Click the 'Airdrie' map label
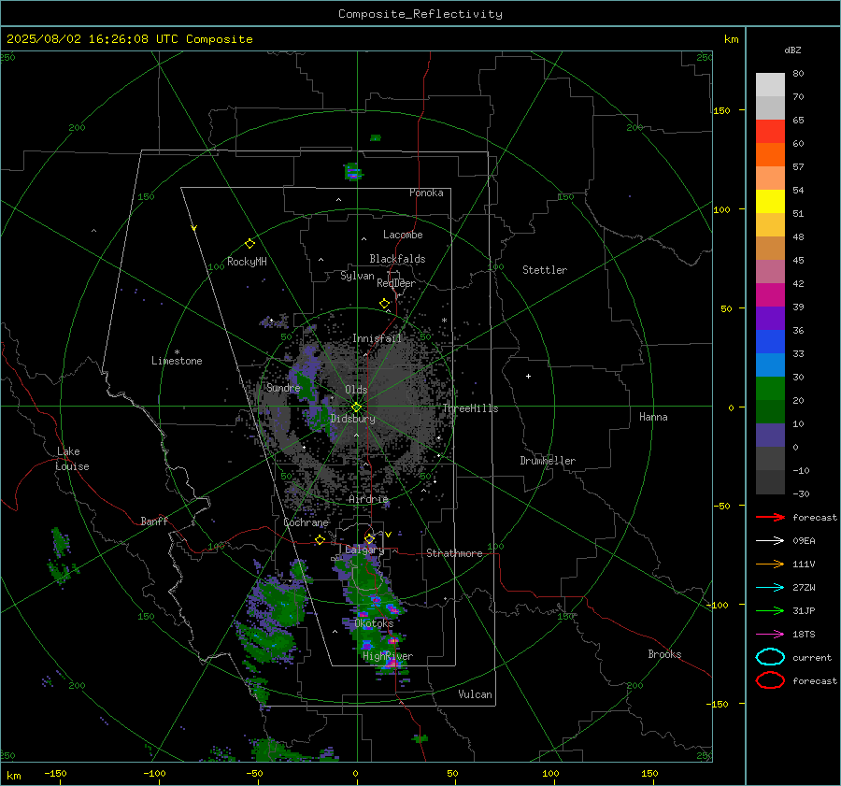This screenshot has height=786, width=841. (368, 499)
